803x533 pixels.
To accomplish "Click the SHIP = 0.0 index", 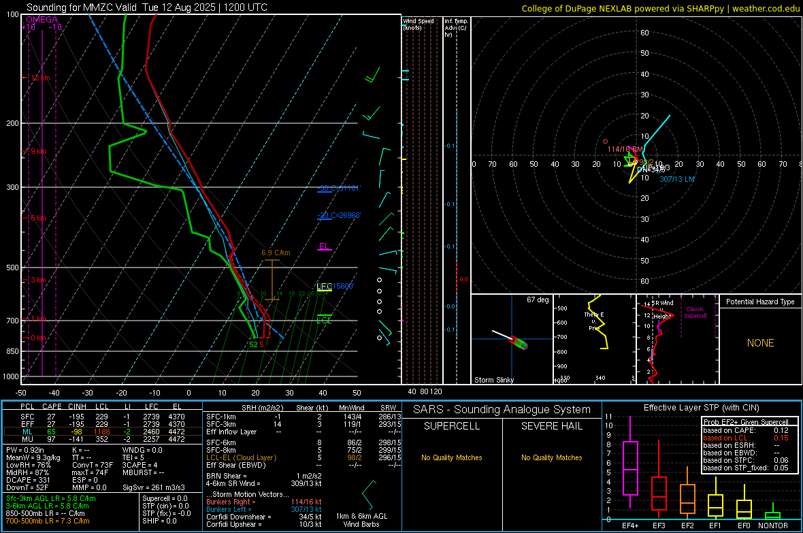I will (159, 521).
